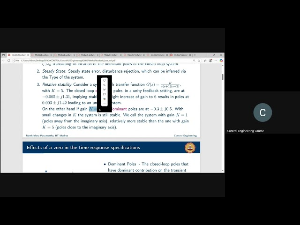Open the favorites list icon
Screen dimensions: 300x225
[205, 60]
